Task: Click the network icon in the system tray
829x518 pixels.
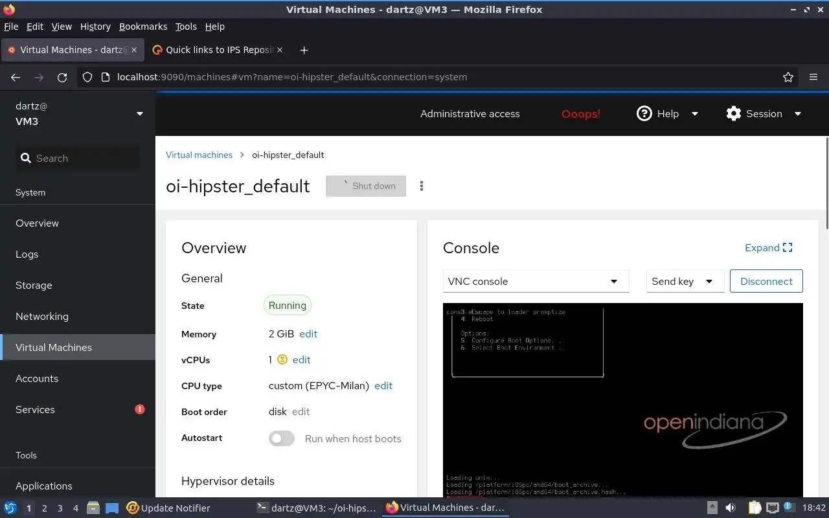Action: pyautogui.click(x=772, y=508)
